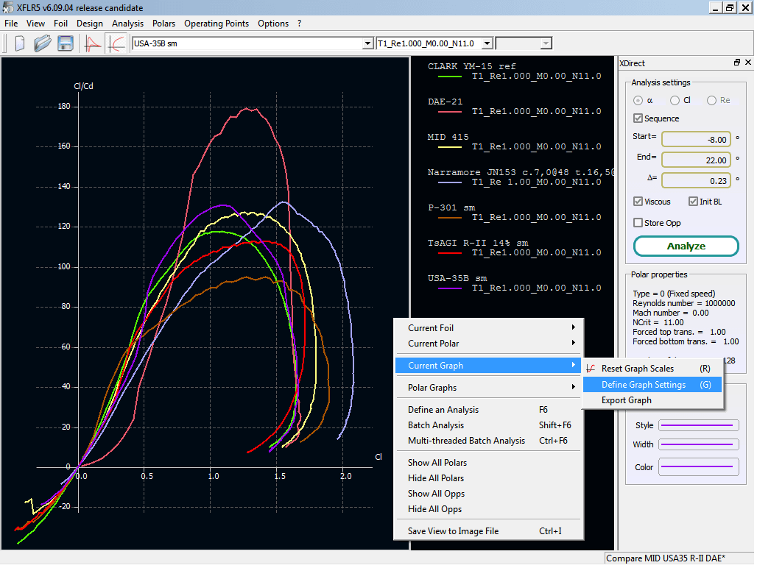Viewport: 757px width, 568px height.
Task: Open the Operating Points menu
Action: (x=216, y=24)
